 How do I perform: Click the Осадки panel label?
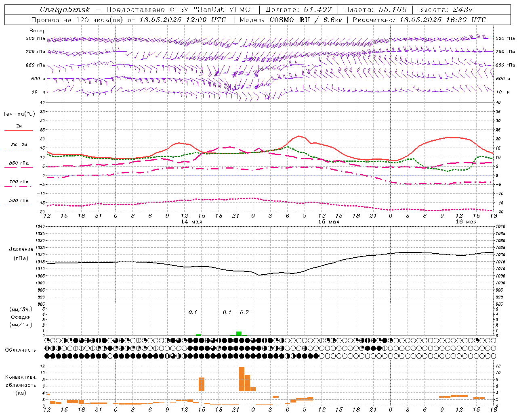coord(21,317)
